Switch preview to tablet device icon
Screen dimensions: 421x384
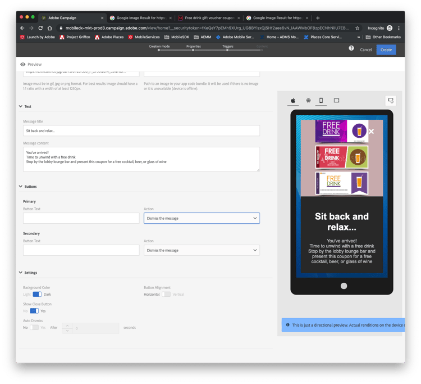point(336,101)
